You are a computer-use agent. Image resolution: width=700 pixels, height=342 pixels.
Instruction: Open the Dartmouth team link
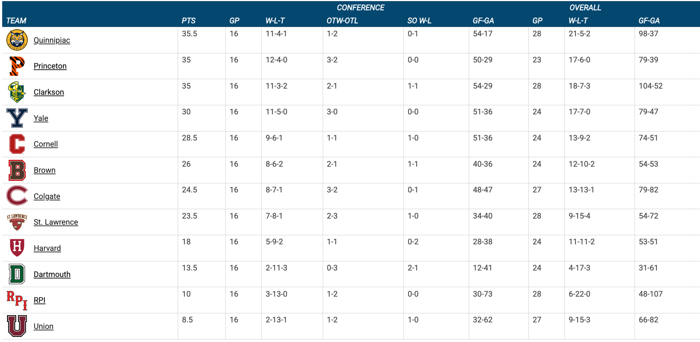pyautogui.click(x=52, y=274)
